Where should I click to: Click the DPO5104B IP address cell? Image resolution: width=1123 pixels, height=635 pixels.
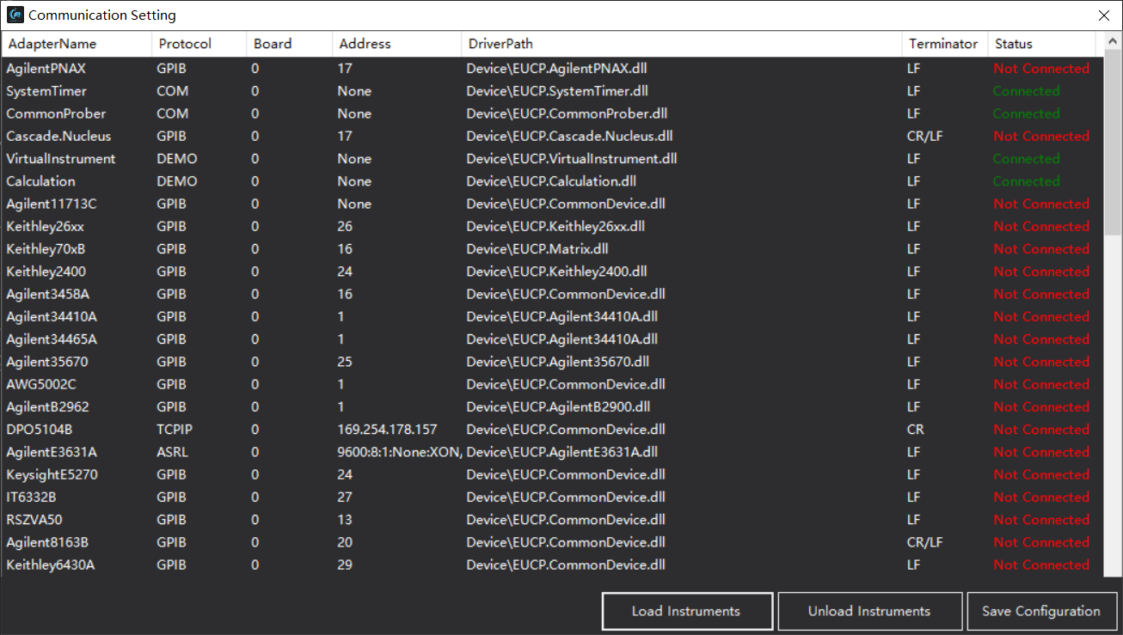(387, 430)
